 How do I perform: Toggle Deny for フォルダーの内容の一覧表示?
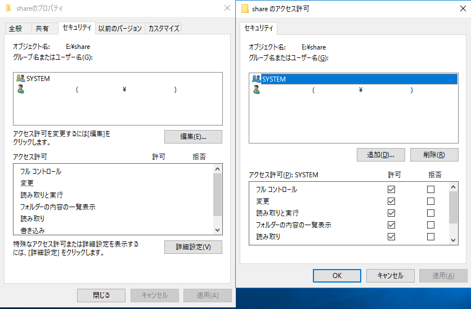430,225
